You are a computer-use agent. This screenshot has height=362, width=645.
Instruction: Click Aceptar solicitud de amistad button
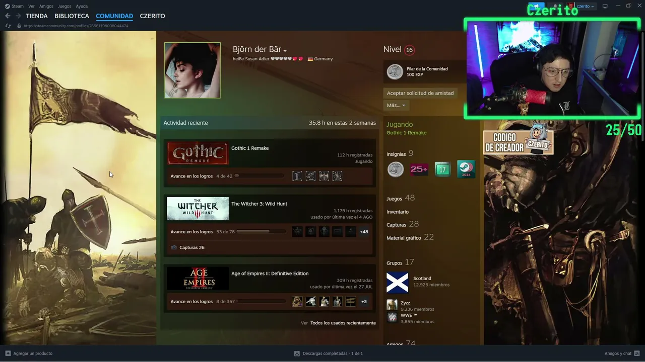420,93
